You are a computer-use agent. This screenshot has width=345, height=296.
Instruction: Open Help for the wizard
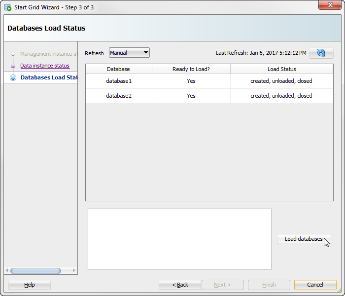point(29,285)
